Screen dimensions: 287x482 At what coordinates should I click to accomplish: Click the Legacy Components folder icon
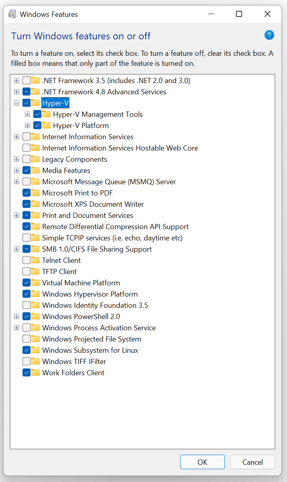click(x=35, y=159)
